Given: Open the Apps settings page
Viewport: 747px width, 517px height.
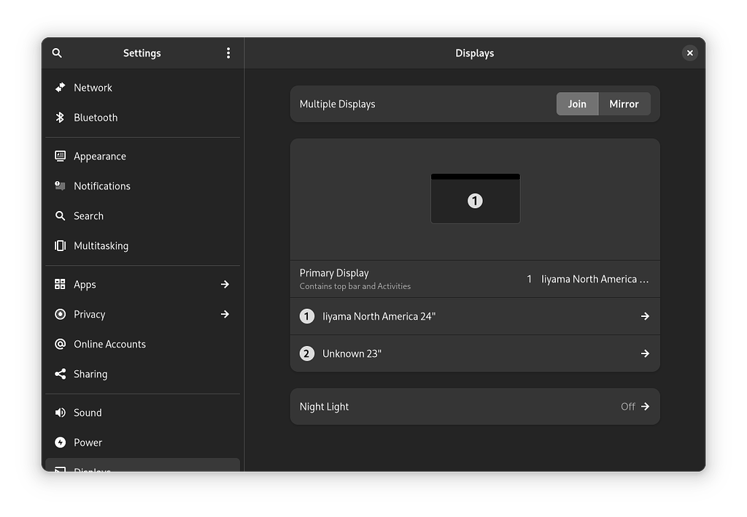Looking at the screenshot, I should [61, 284].
